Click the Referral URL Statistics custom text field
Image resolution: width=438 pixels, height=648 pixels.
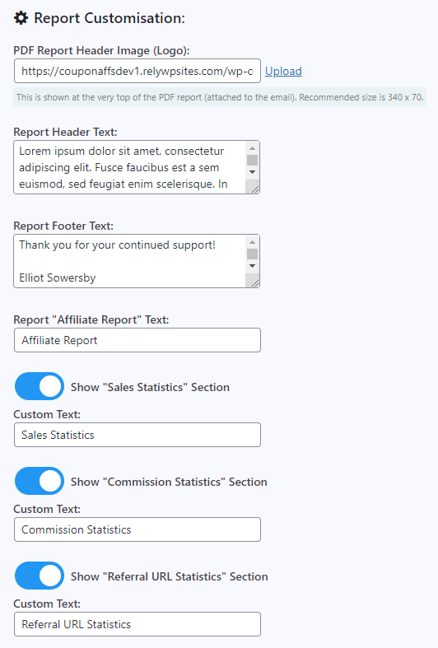tap(137, 624)
